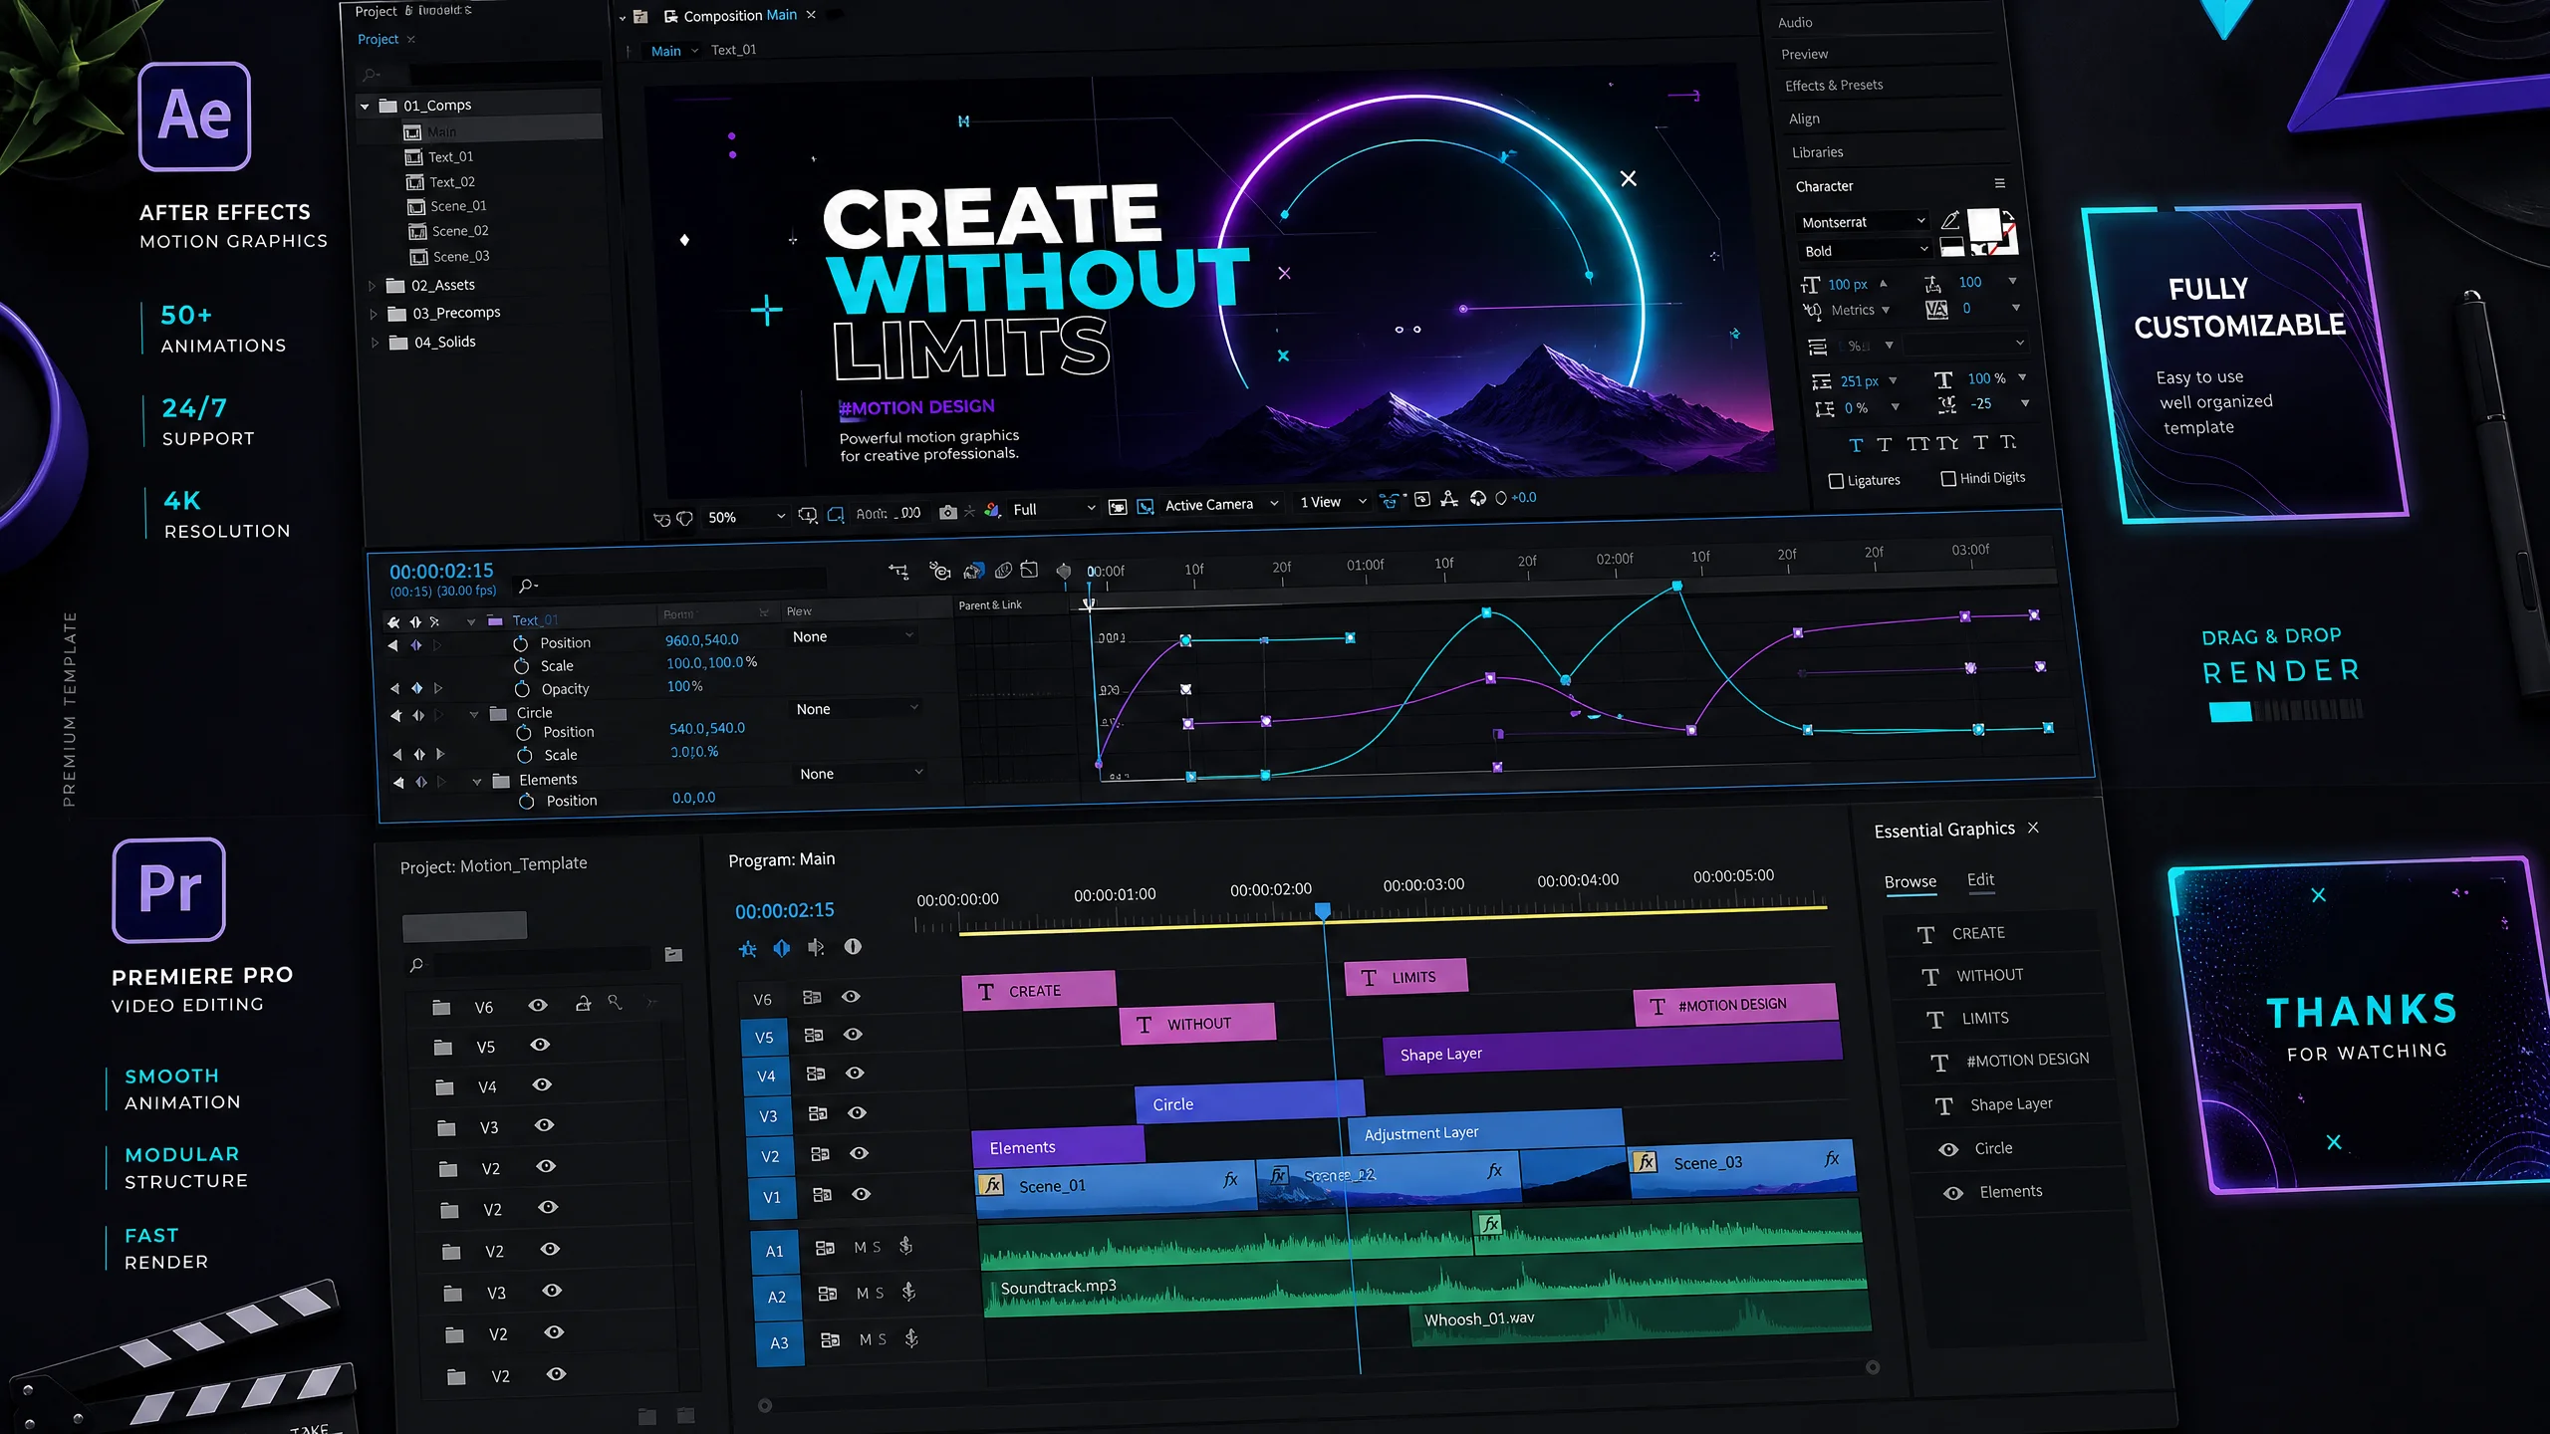Click the blue faux bold T icon
Viewport: 2550px width, 1434px height.
[1855, 445]
